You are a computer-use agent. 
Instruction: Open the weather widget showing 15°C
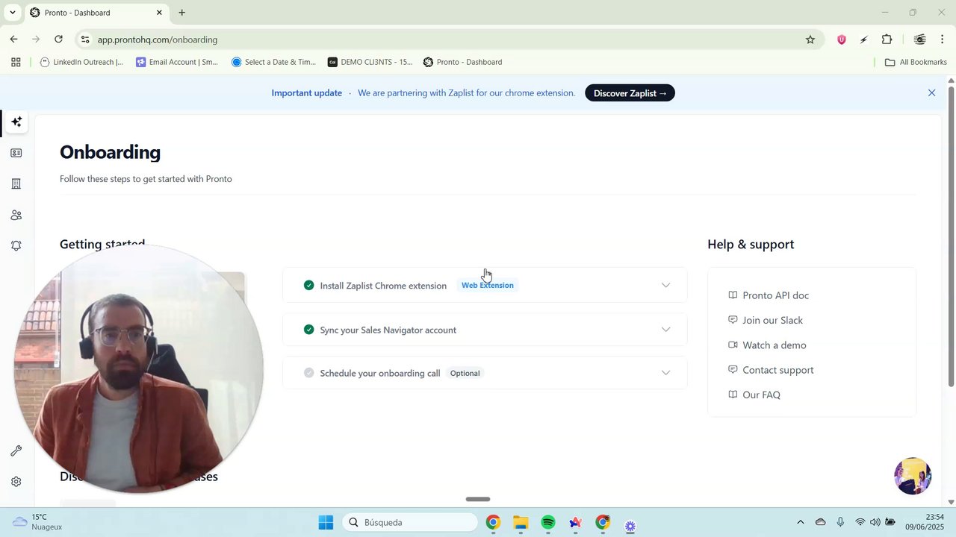(37, 522)
